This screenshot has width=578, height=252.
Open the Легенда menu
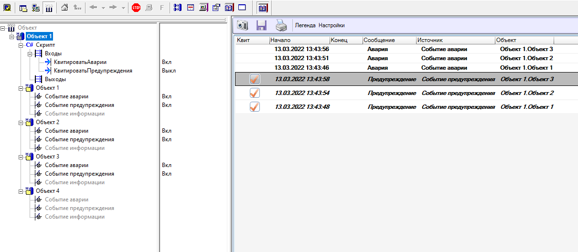[305, 25]
